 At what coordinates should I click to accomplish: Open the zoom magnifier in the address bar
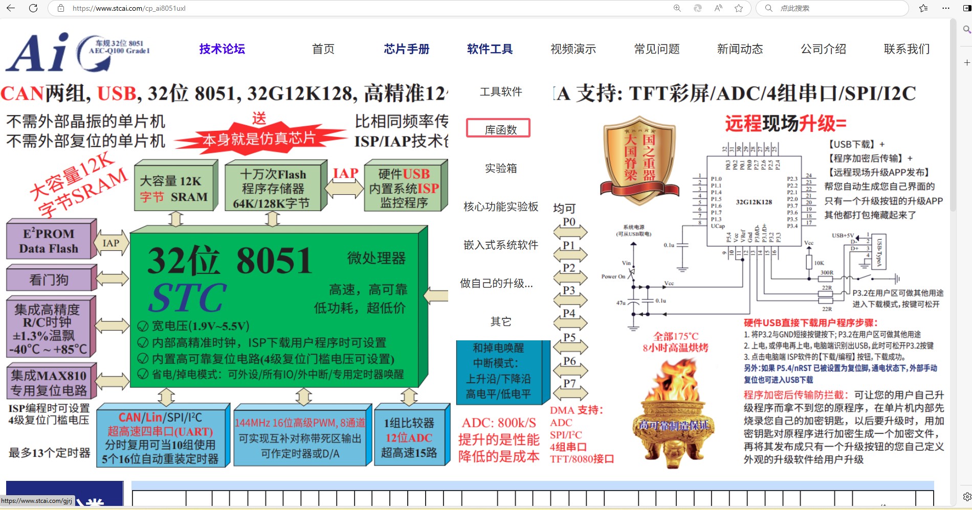677,8
